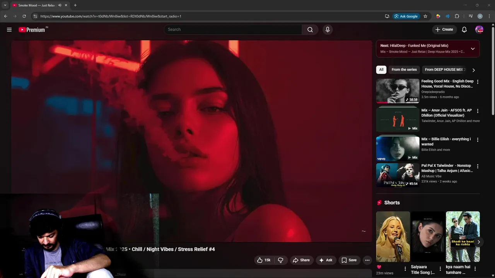Open options for Feeling Good Mix
This screenshot has height=278, width=495.
click(478, 82)
